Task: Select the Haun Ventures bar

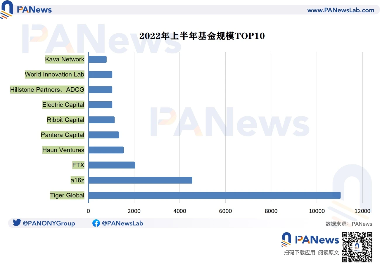Action: [106, 150]
